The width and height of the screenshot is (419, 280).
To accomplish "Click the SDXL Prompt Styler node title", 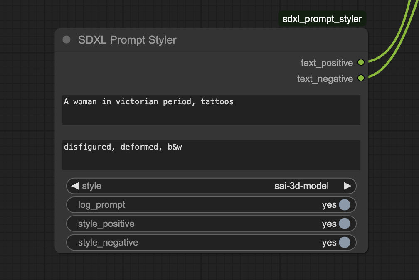I will 127,40.
